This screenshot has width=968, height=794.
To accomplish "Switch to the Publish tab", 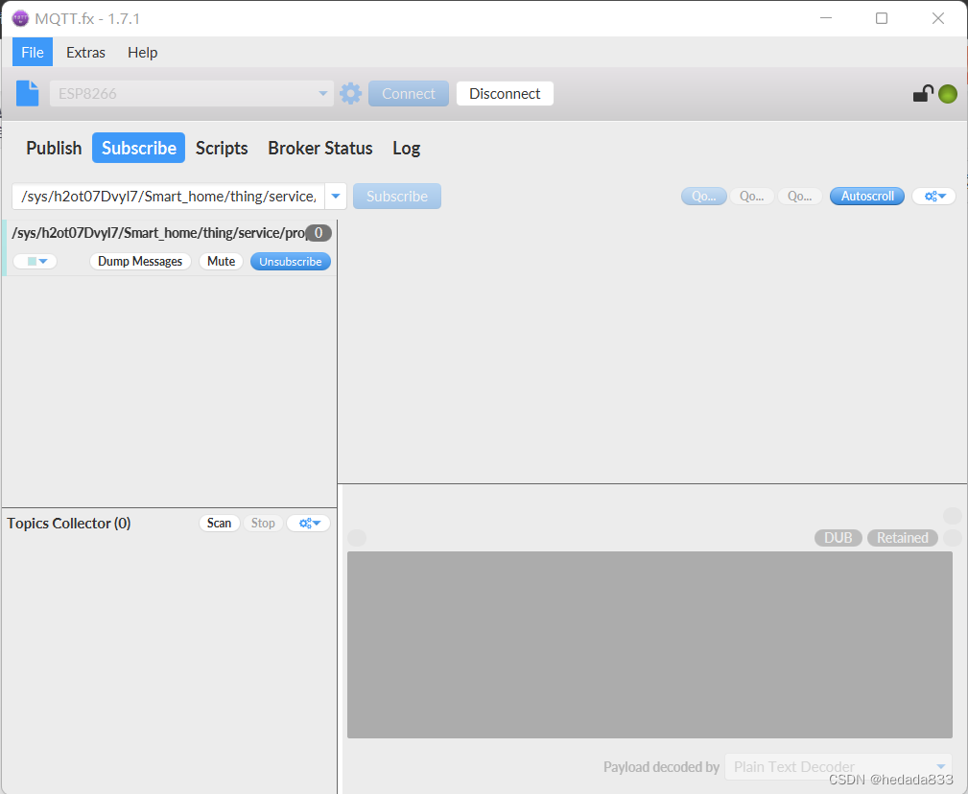I will click(x=54, y=148).
